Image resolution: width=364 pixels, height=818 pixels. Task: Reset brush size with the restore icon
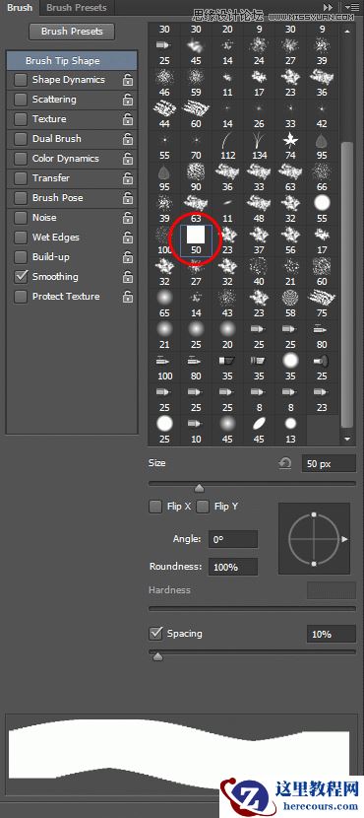point(285,463)
